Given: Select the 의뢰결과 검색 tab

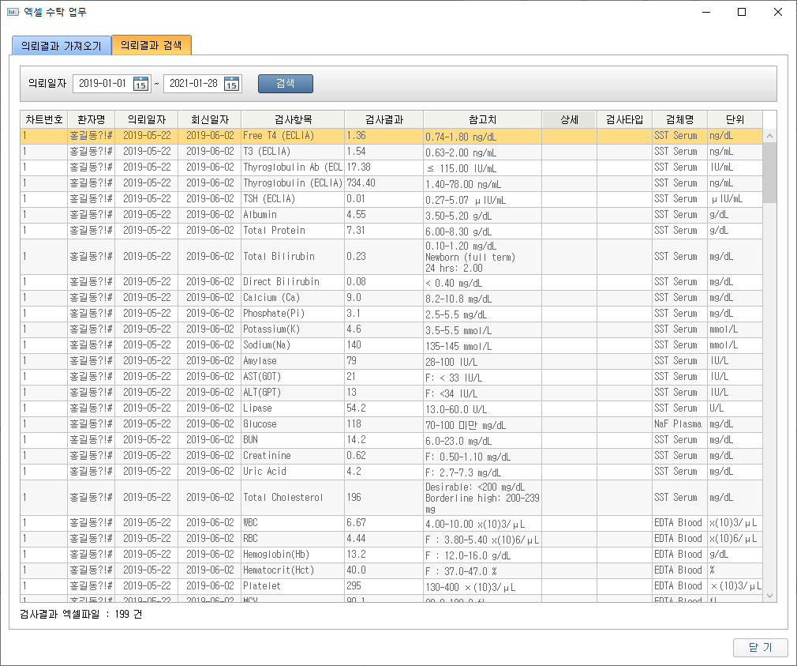Looking at the screenshot, I should tap(152, 45).
